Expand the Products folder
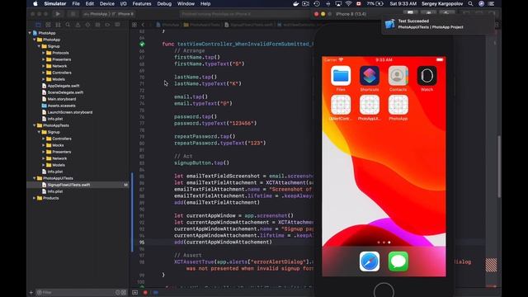The height and width of the screenshot is (297, 528). (35, 198)
